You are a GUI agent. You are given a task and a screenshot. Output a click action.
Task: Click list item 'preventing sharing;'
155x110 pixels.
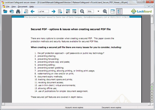(47, 56)
